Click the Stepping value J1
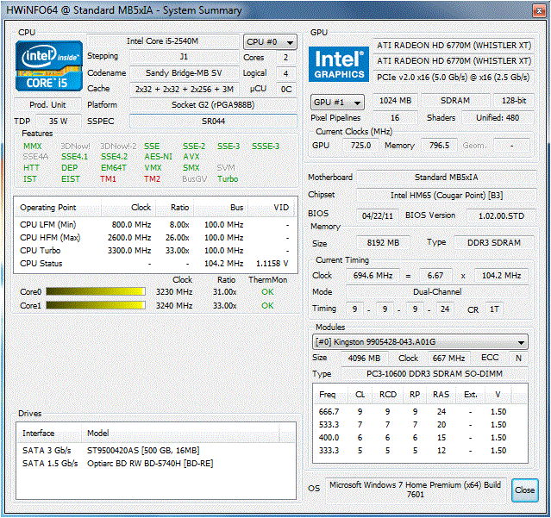551x518 pixels. pyautogui.click(x=184, y=57)
